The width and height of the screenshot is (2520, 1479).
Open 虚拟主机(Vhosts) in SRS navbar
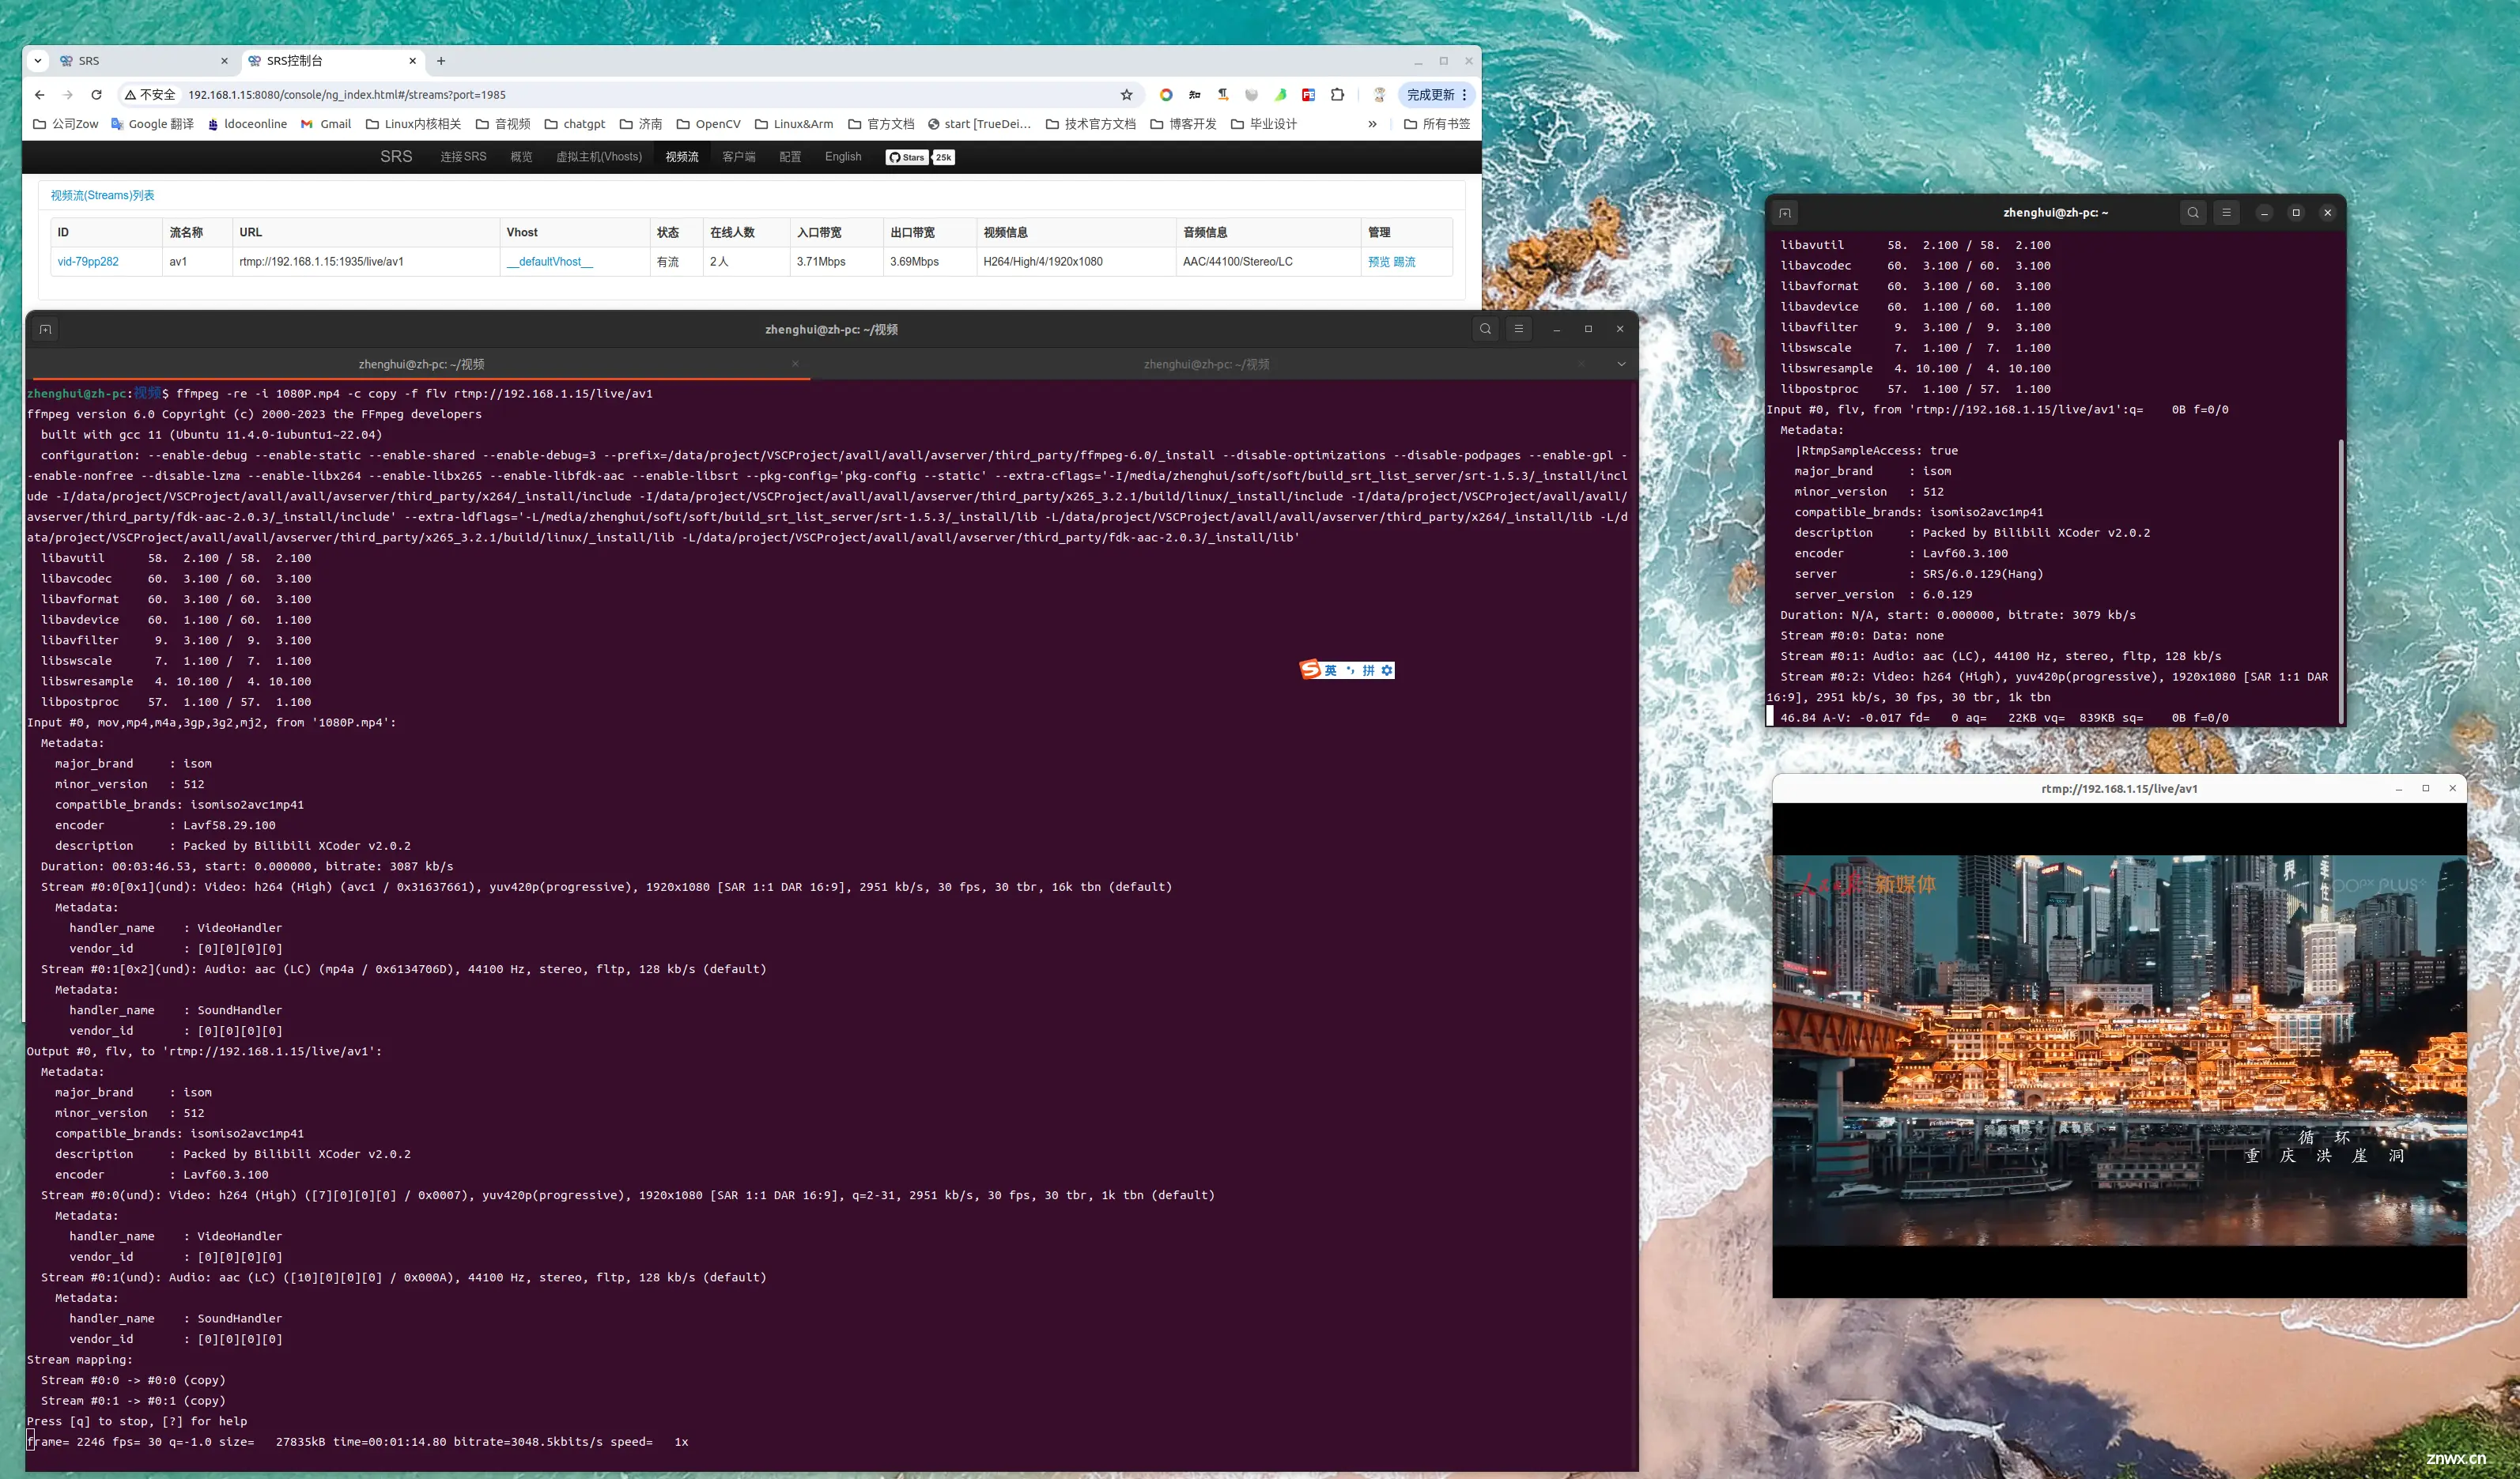[x=599, y=157]
